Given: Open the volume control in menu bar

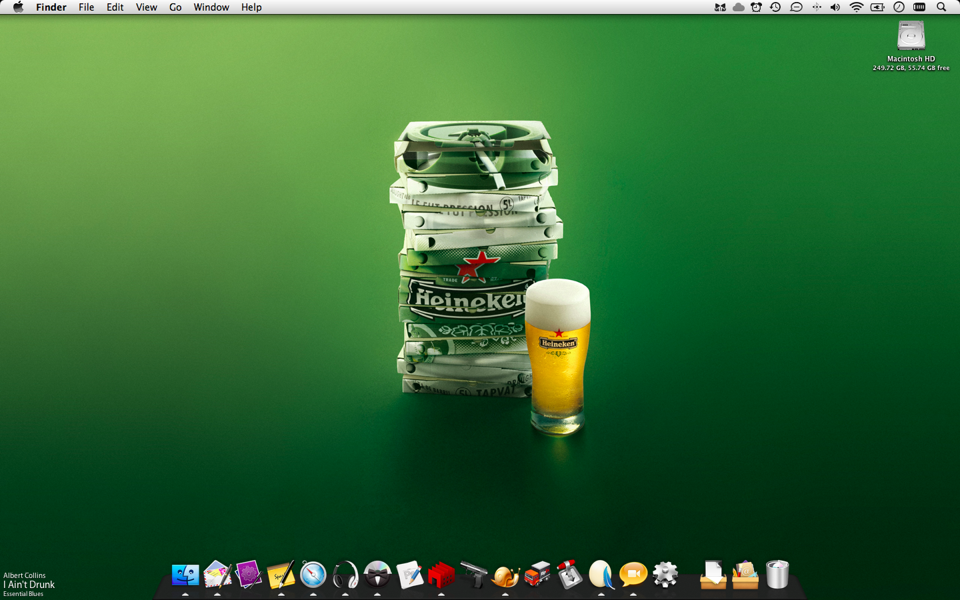Looking at the screenshot, I should 835,7.
